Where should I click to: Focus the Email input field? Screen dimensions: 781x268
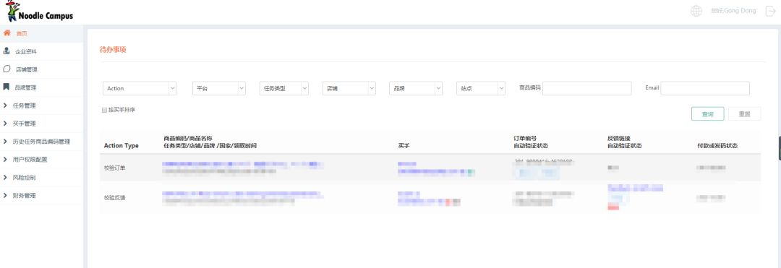[705, 88]
